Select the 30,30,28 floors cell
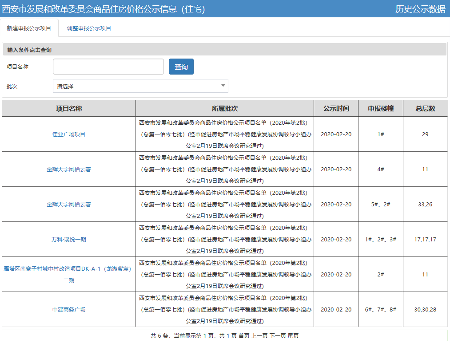 pos(425,309)
